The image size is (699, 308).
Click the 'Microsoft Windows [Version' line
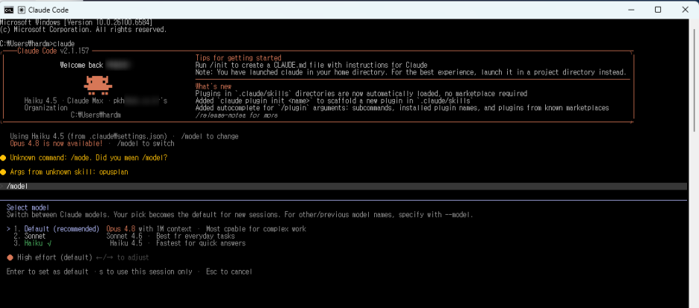[76, 22]
